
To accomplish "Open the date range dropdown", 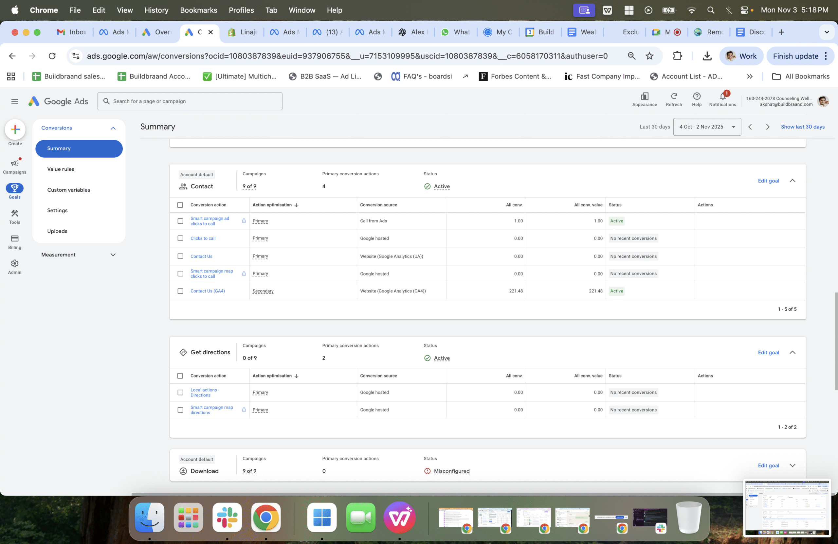I will point(707,127).
